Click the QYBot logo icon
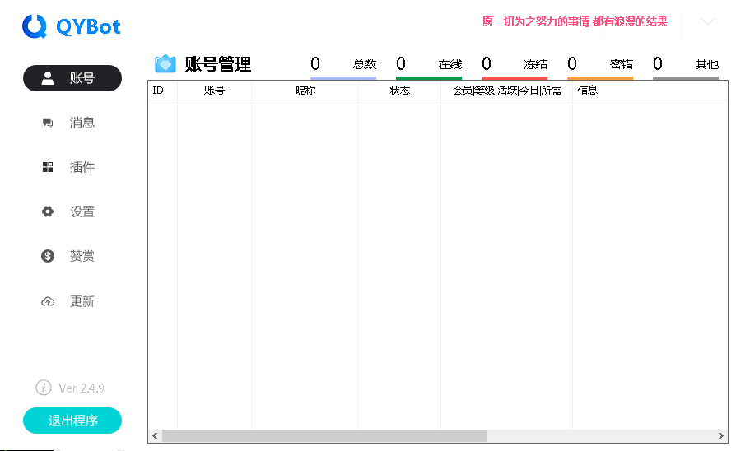This screenshot has height=451, width=736. [35, 26]
